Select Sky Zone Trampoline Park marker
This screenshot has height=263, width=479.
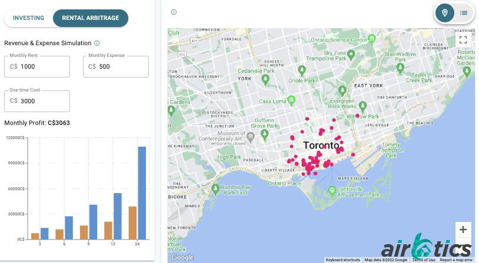click(x=351, y=55)
